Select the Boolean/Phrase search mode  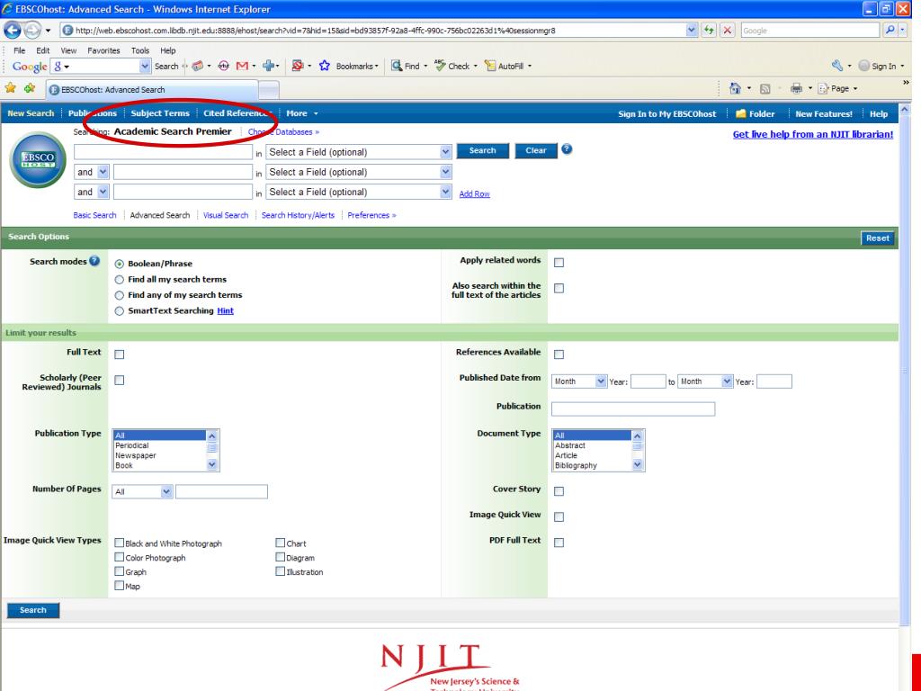[120, 264]
